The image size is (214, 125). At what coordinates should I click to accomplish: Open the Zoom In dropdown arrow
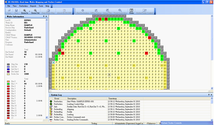tap(29, 11)
